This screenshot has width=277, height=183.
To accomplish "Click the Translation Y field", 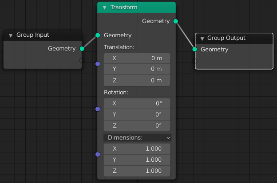I will [x=137, y=69].
